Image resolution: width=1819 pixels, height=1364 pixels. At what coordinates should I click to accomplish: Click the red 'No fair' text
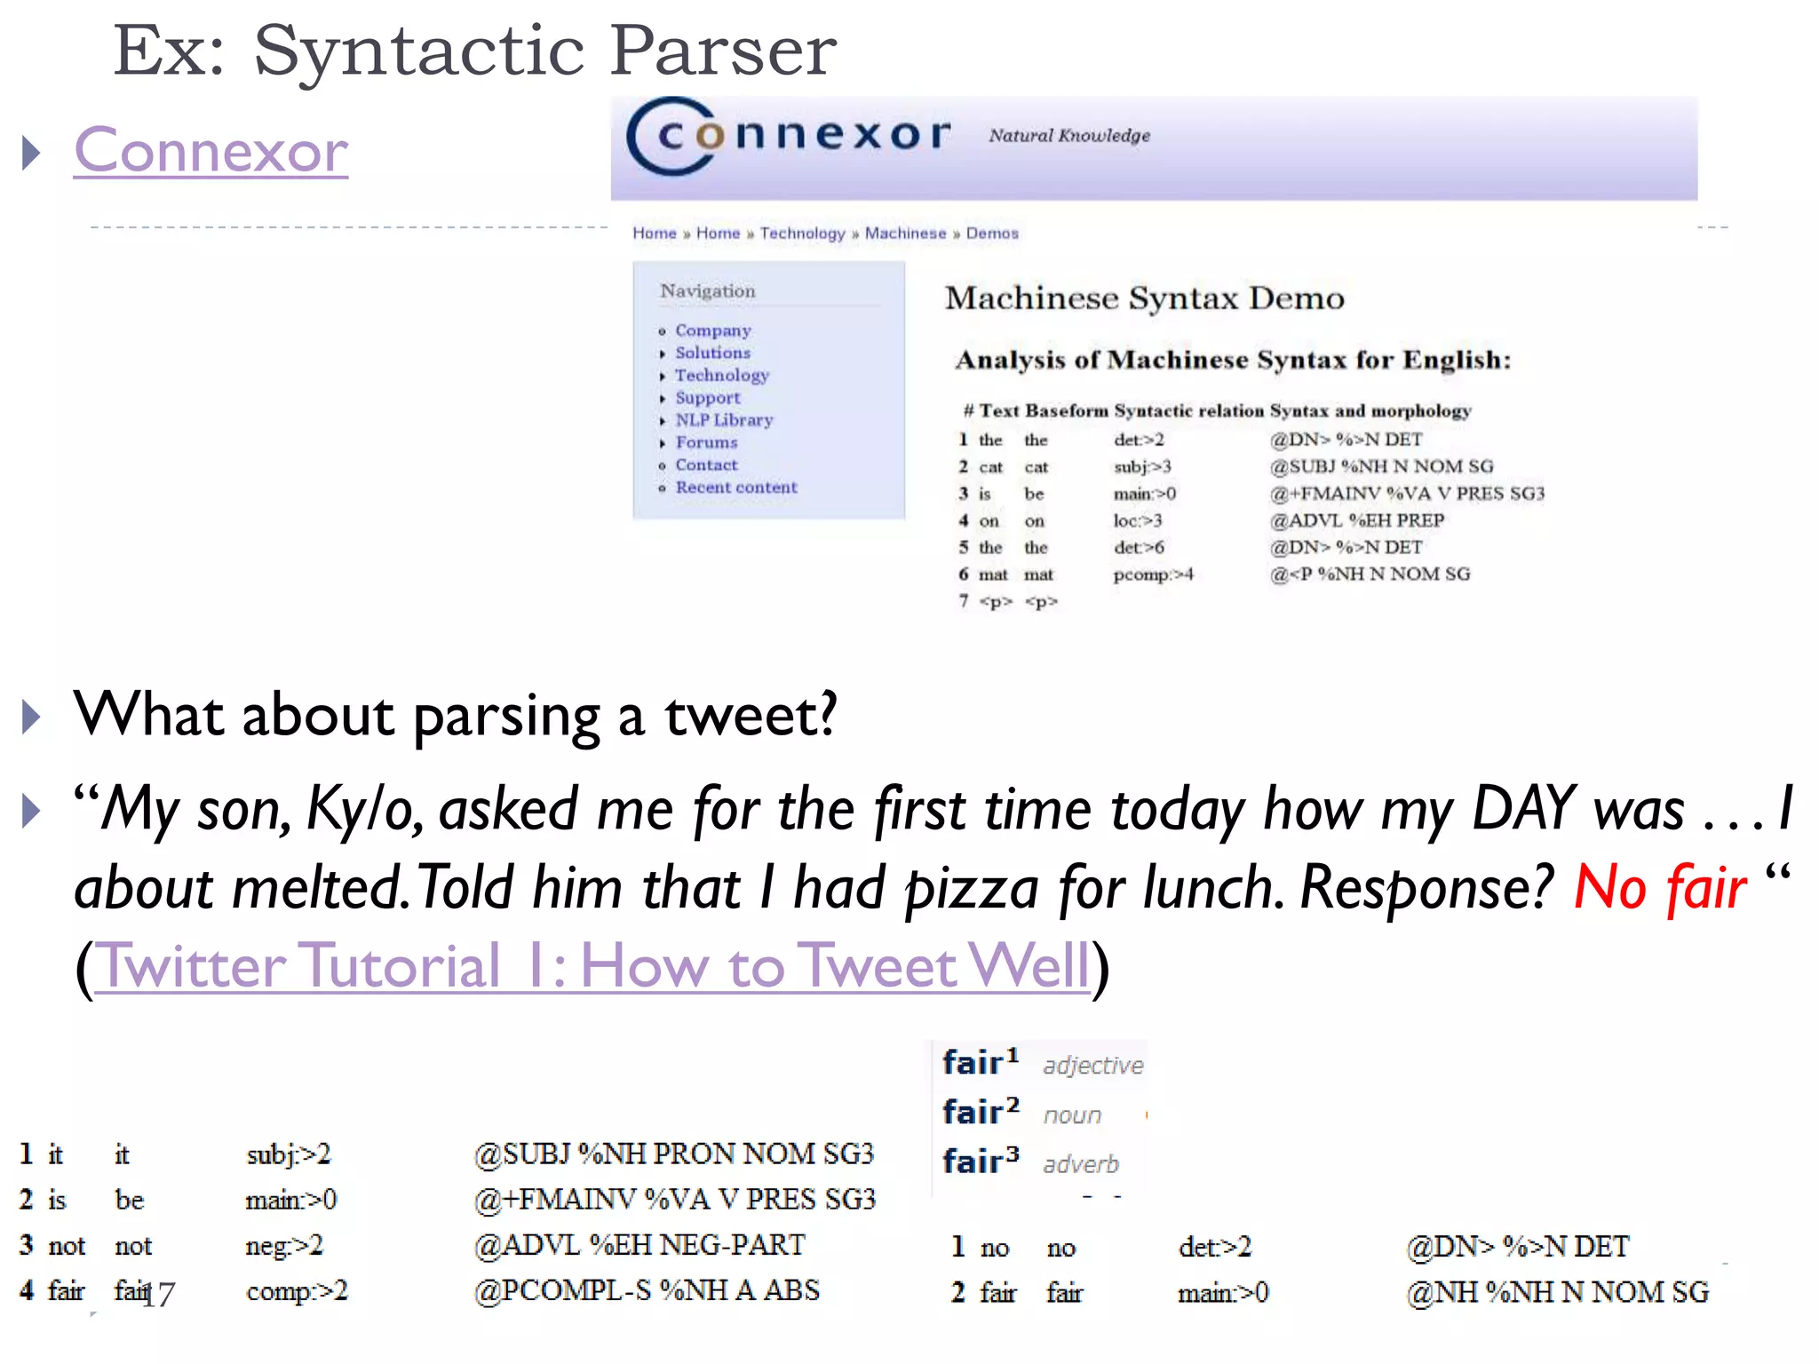point(1659,887)
